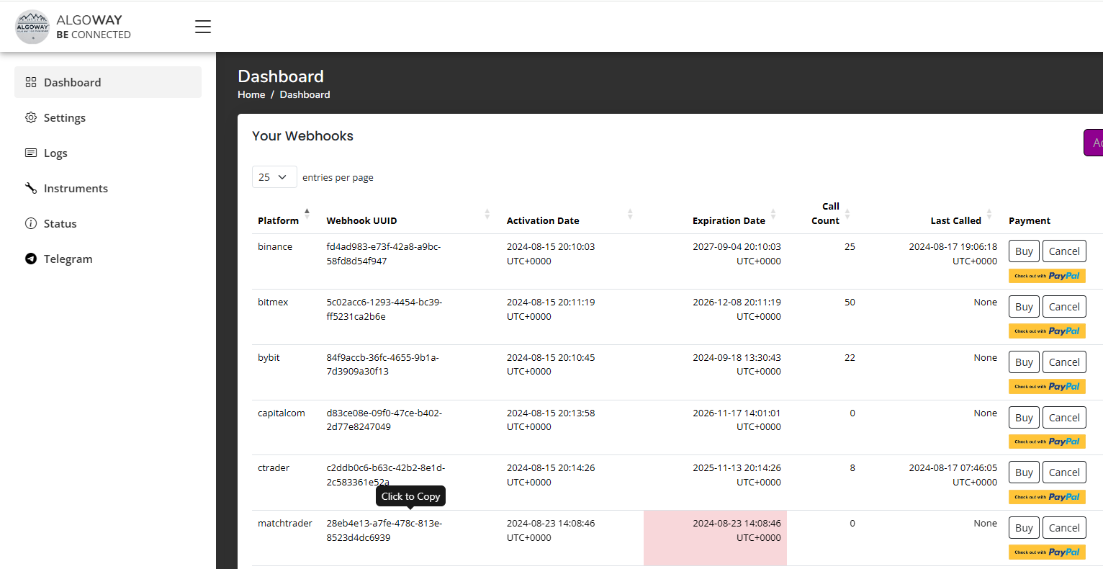Click Home breadcrumb link
The width and height of the screenshot is (1103, 569).
point(251,94)
